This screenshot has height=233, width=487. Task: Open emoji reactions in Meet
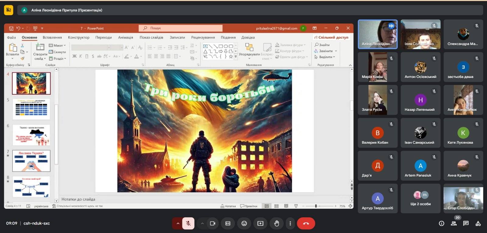tap(244, 224)
